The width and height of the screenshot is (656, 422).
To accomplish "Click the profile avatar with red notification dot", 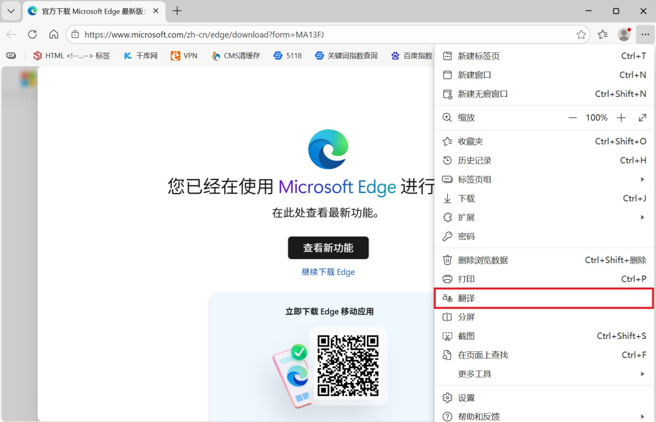I will [x=624, y=34].
